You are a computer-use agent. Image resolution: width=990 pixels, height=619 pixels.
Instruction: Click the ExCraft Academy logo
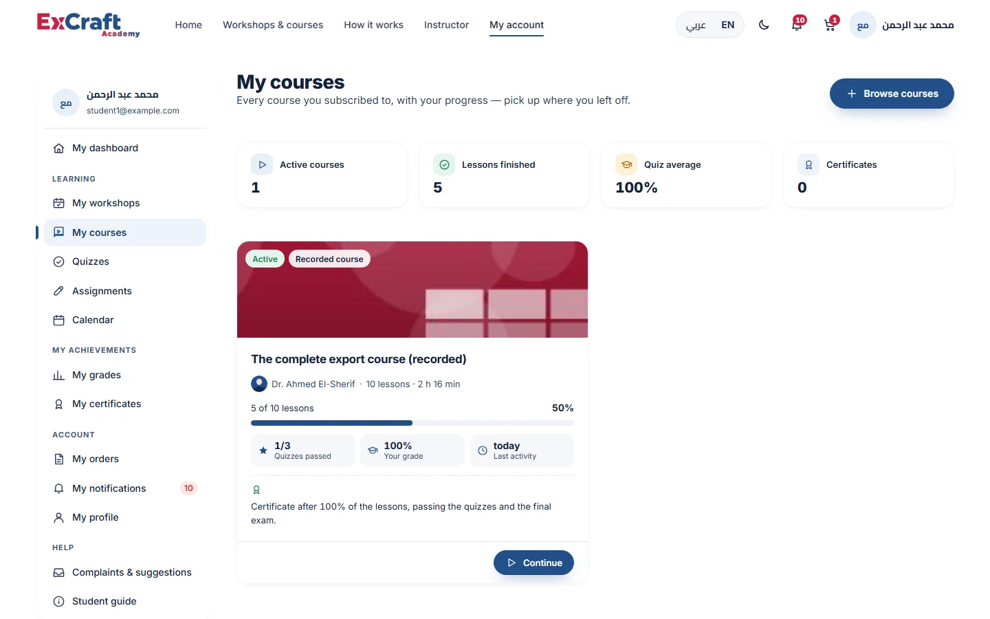[88, 25]
